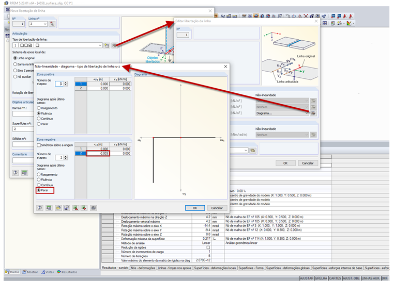
Task: Confirm diagram dialog with OK
Action: pos(195,208)
